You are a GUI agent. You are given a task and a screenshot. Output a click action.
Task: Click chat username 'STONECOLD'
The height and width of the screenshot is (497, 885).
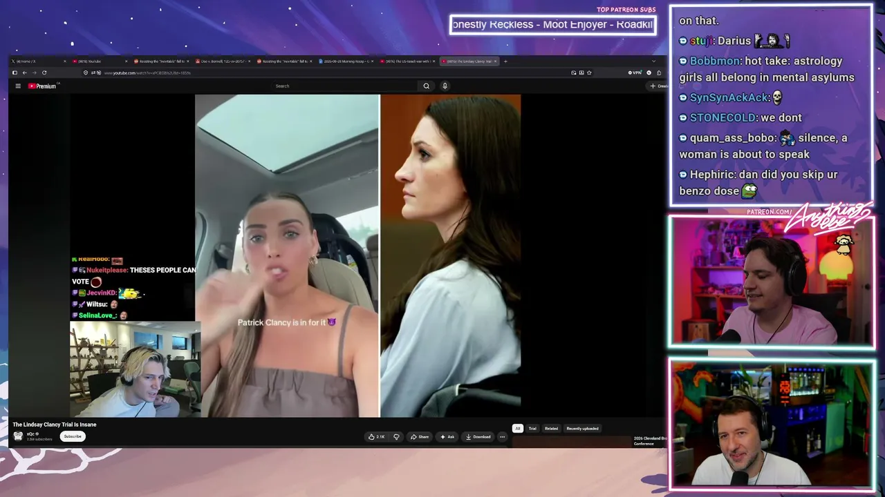coord(723,118)
